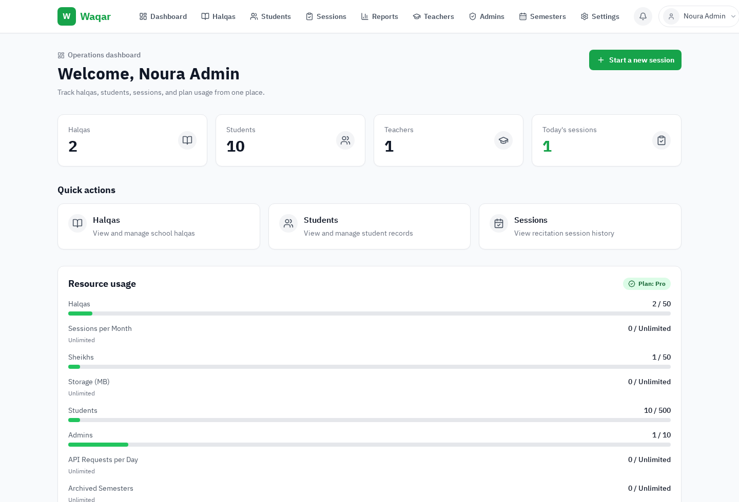Screen dimensions: 739x502
Task: Click the book icon in Halqas quick action
Action: click(77, 223)
